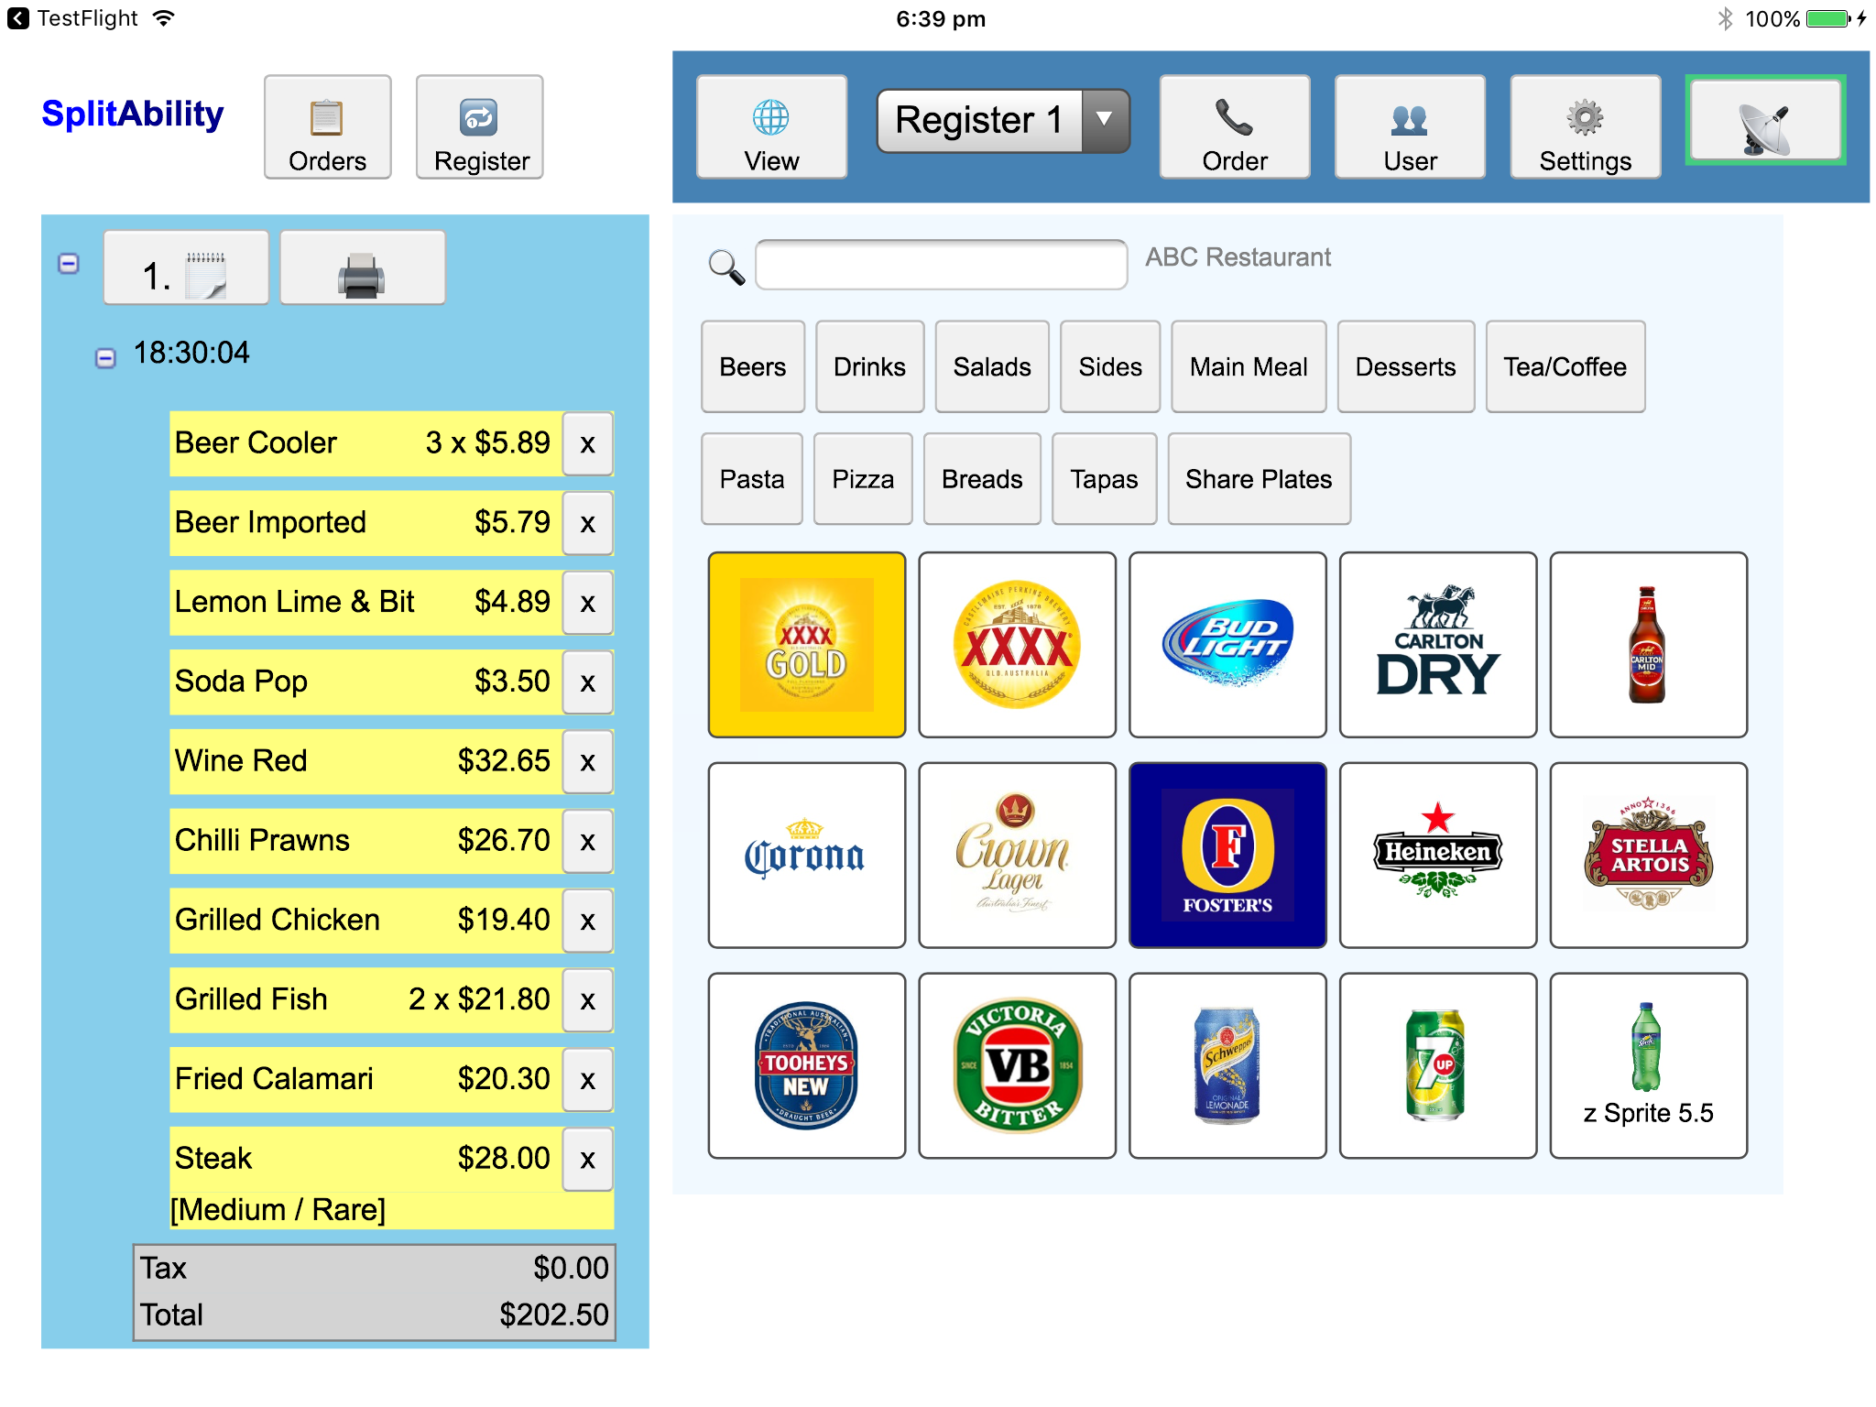Viewport: 1876px width, 1407px height.
Task: Open the order notes notepad button
Action: pyautogui.click(x=186, y=269)
